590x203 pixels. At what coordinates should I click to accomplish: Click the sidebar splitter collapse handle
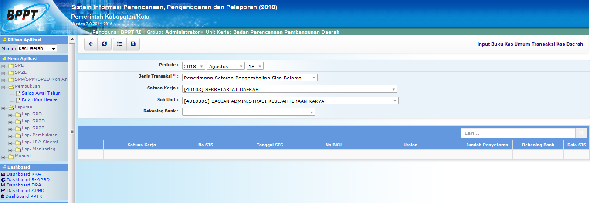72,131
